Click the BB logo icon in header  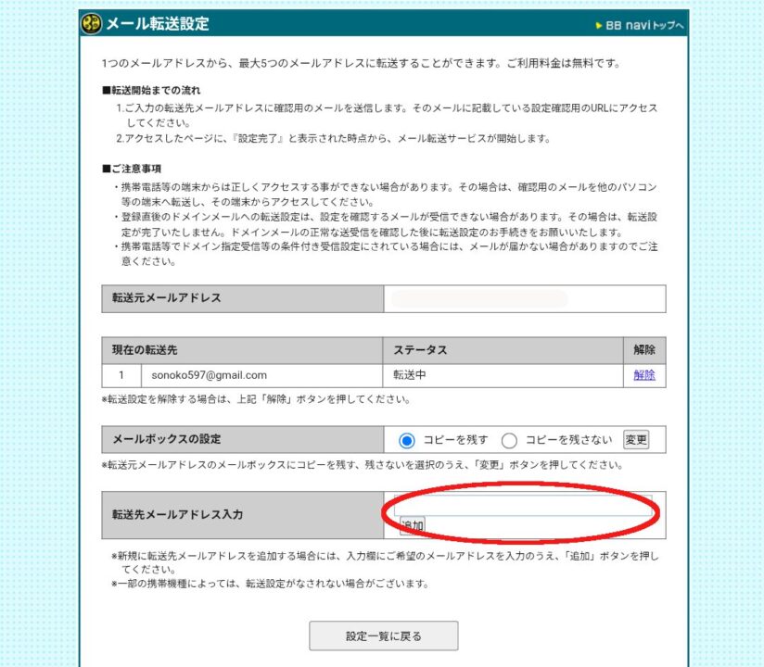coord(91,23)
